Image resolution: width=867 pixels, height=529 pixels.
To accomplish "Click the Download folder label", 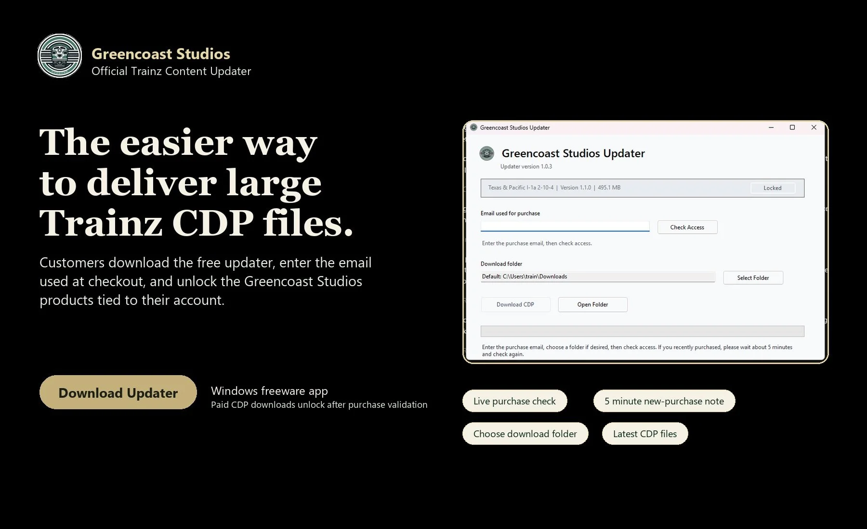I will 501,264.
